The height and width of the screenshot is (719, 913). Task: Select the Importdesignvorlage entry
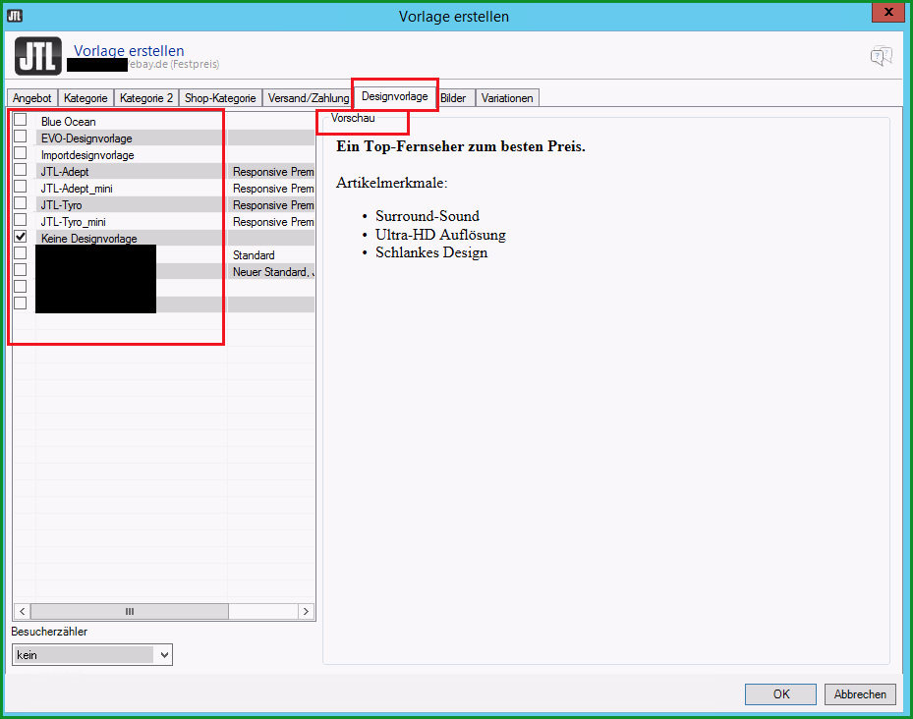tap(87, 155)
